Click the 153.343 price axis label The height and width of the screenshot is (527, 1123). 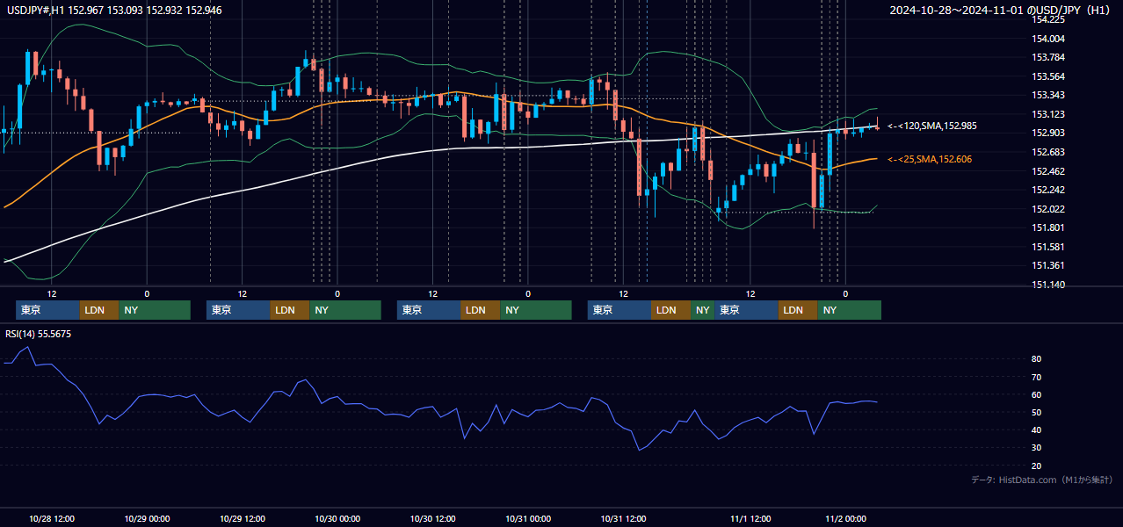pos(1048,95)
